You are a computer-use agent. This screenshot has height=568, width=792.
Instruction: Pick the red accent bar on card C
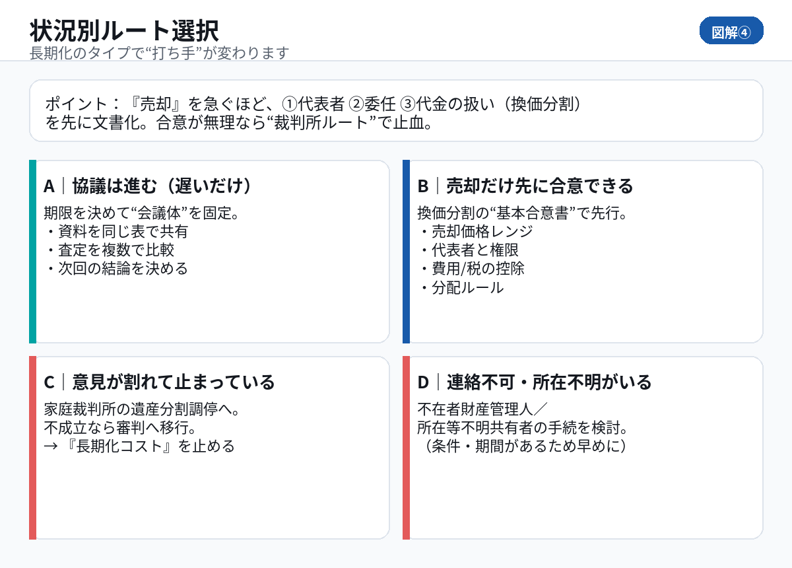click(x=32, y=448)
